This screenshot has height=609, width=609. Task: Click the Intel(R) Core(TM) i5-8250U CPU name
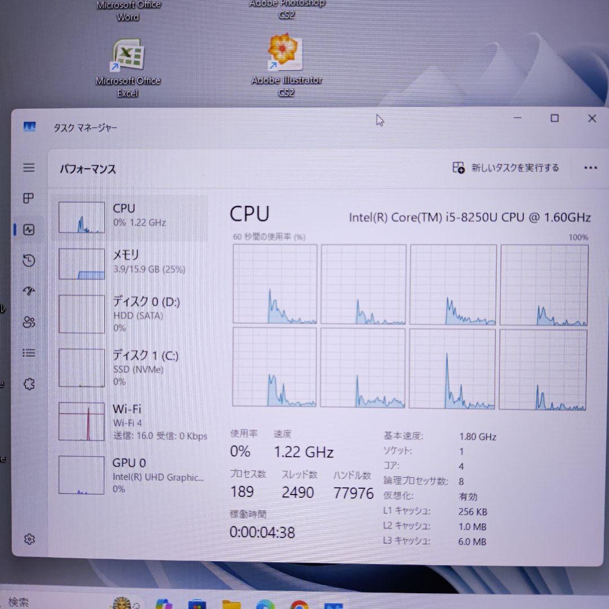[x=470, y=217]
